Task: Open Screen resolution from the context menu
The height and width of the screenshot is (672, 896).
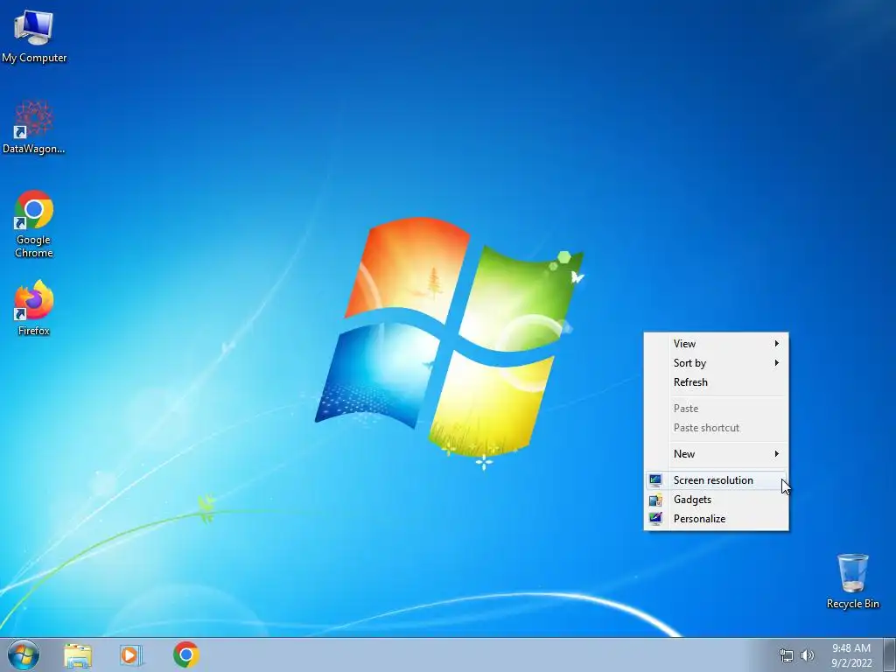Action: pos(717,480)
